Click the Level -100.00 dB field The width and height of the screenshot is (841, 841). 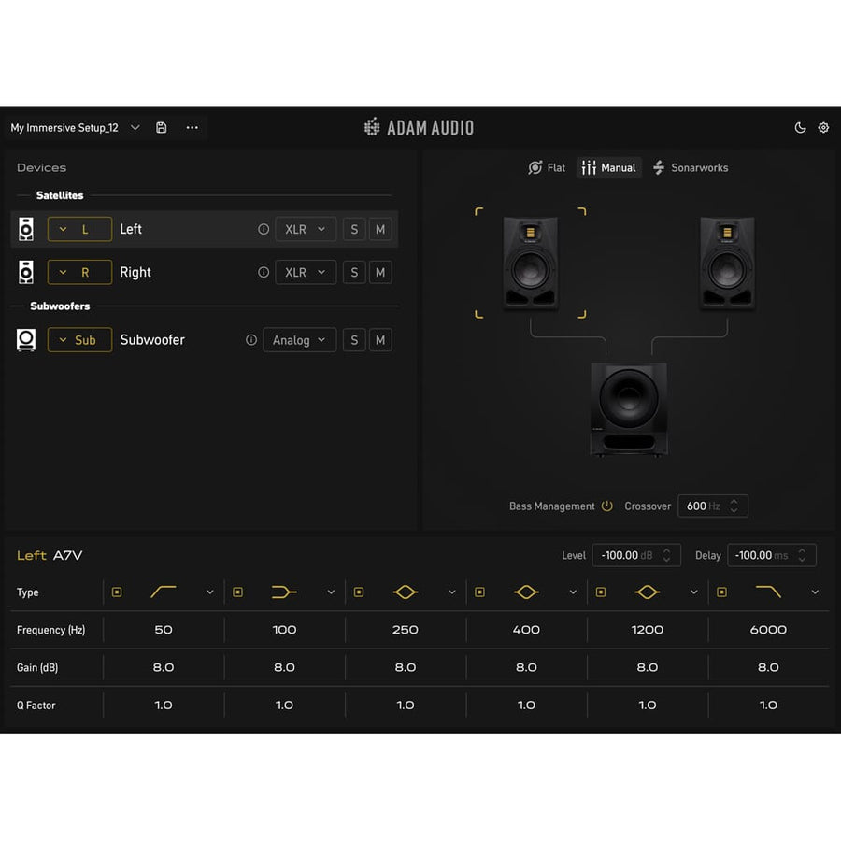coord(636,555)
